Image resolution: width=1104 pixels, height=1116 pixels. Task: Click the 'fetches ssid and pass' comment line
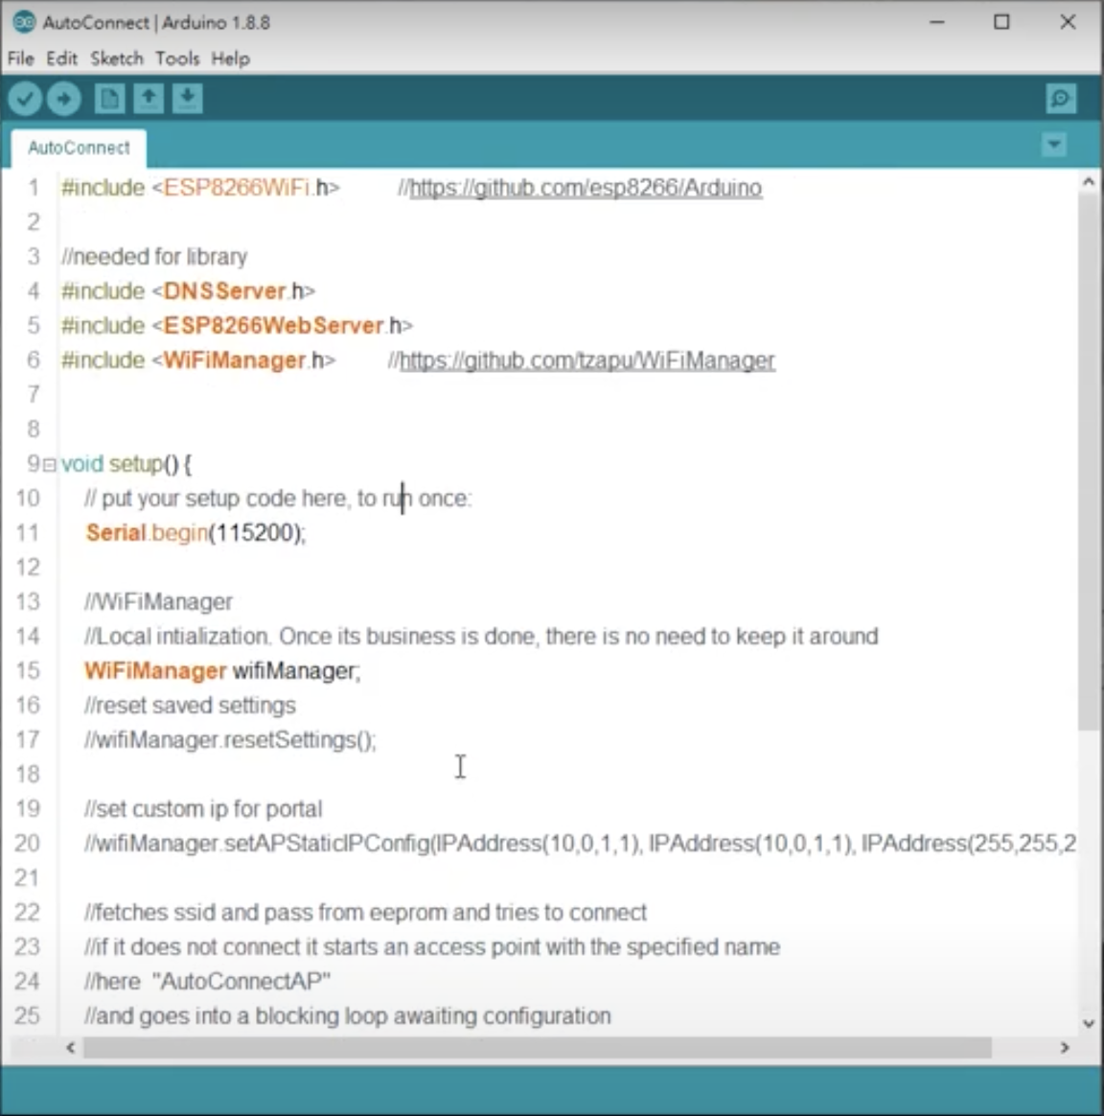(x=366, y=913)
